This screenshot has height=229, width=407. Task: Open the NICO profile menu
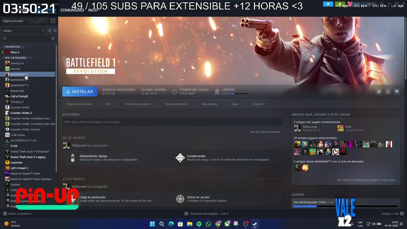pos(93,10)
